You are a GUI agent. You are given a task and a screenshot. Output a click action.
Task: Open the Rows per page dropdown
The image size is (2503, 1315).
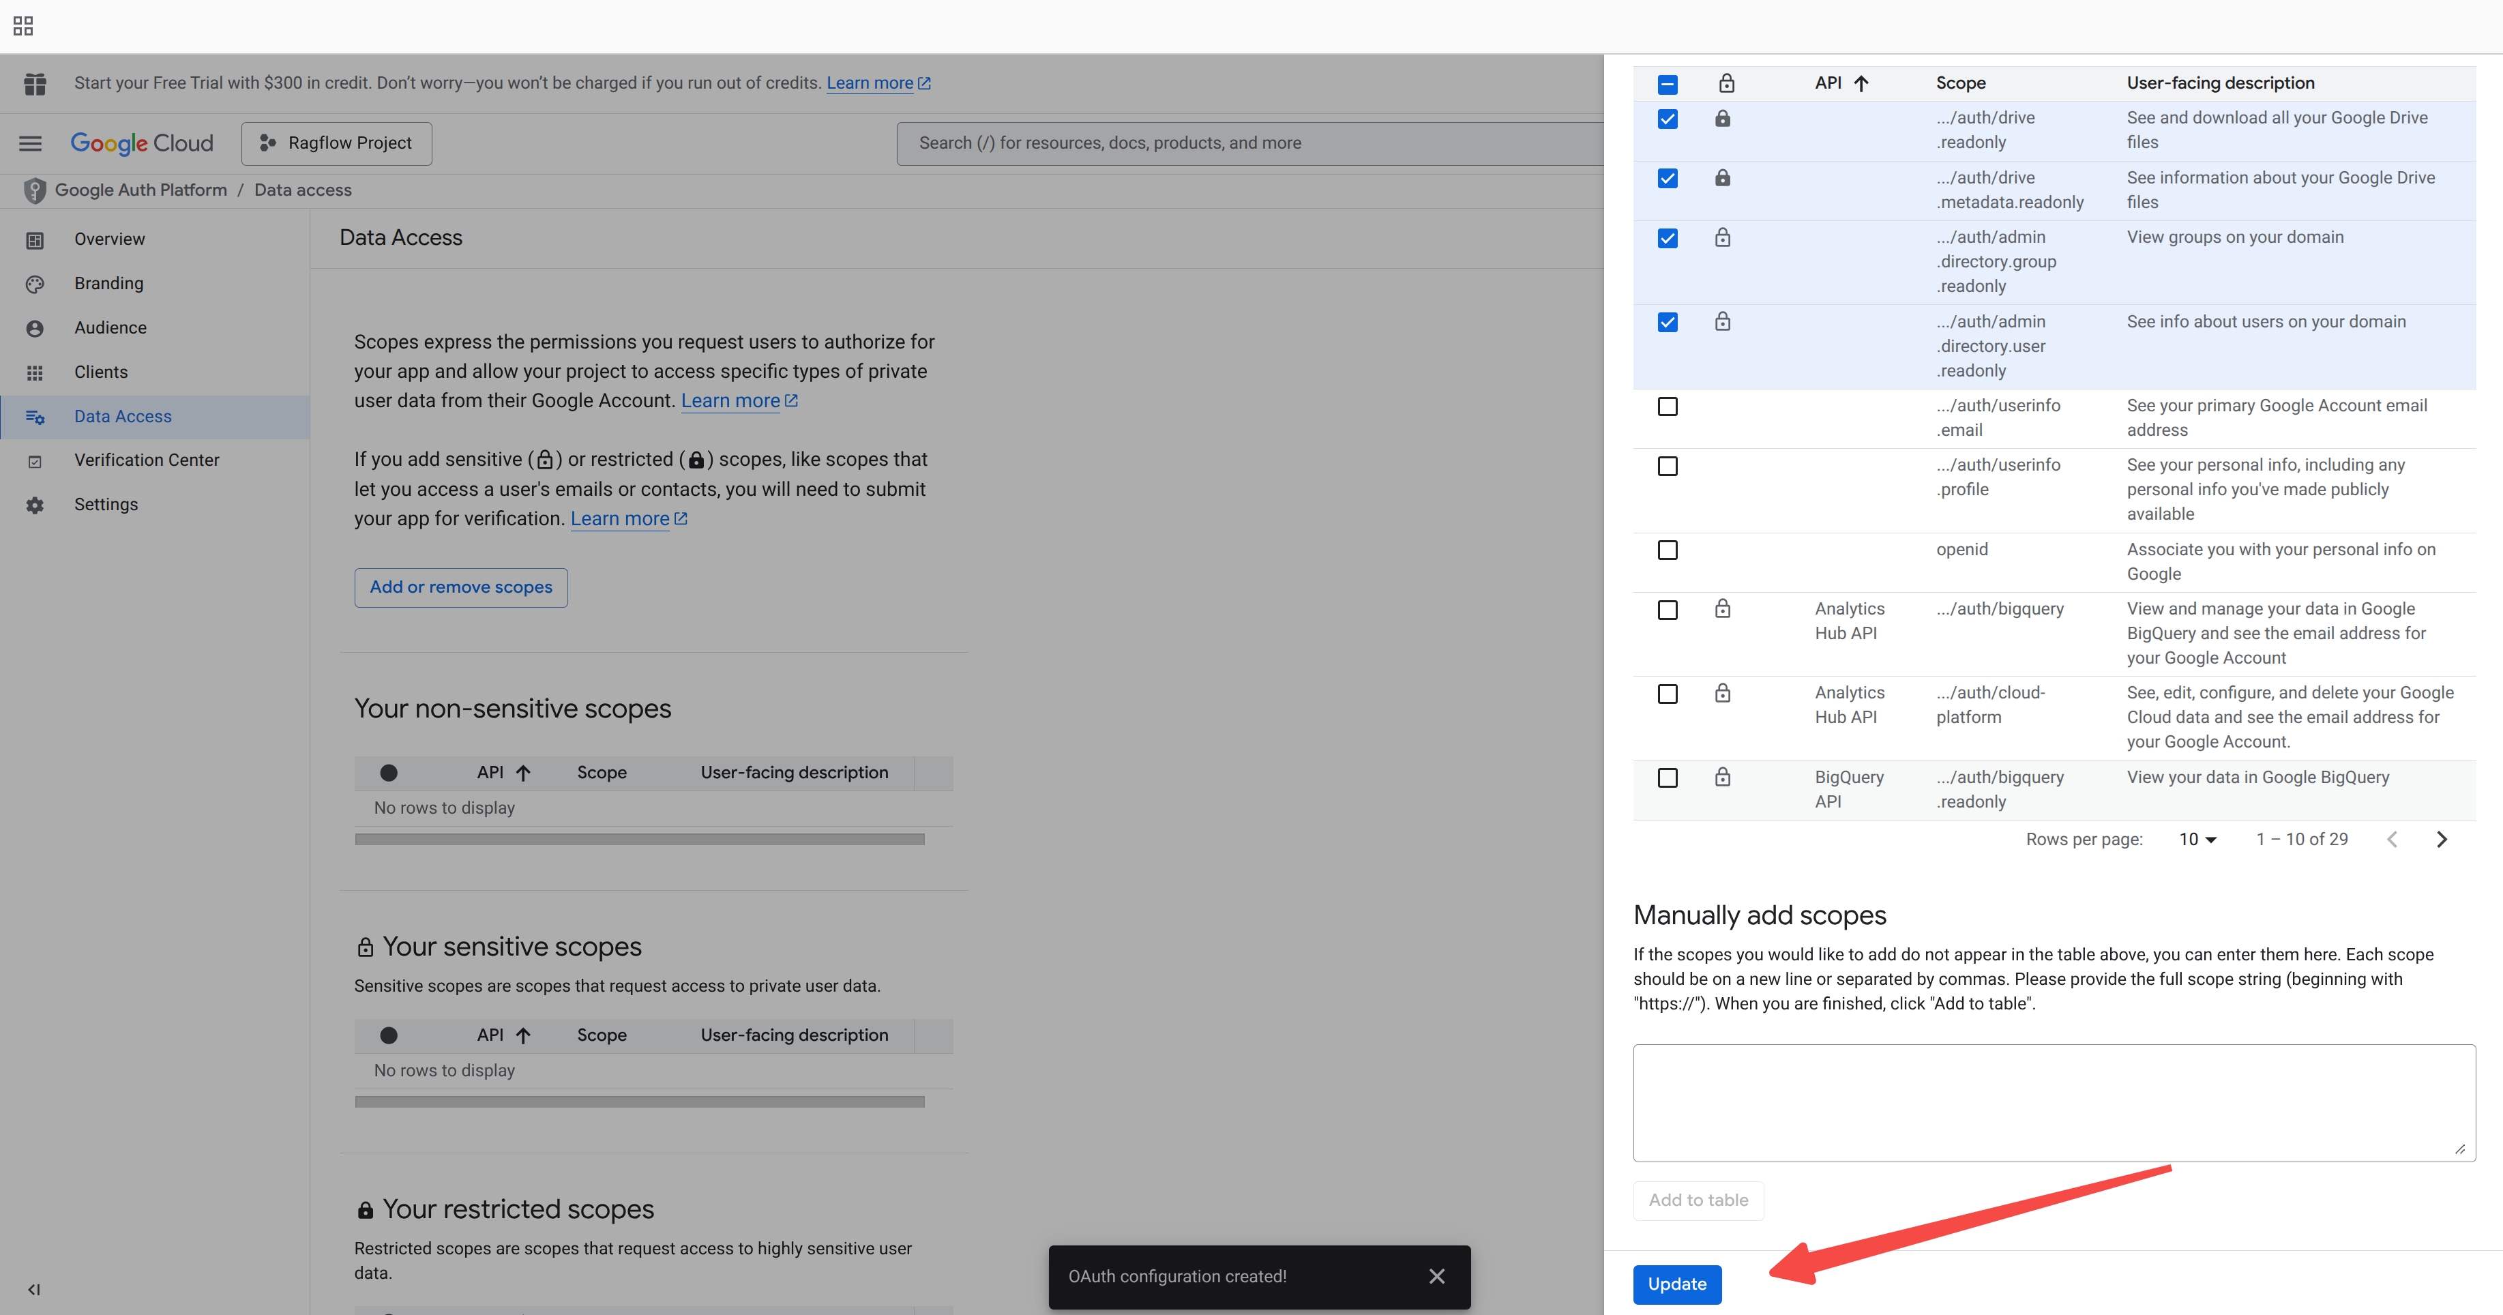click(2197, 840)
